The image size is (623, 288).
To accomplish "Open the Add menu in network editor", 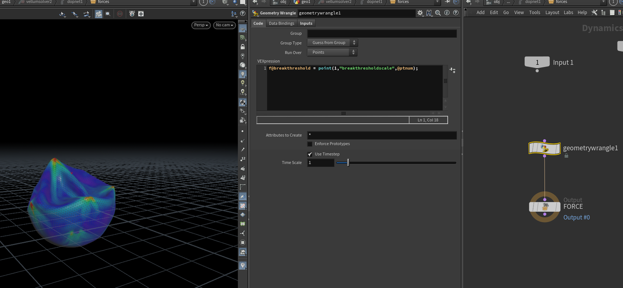I will (x=481, y=13).
